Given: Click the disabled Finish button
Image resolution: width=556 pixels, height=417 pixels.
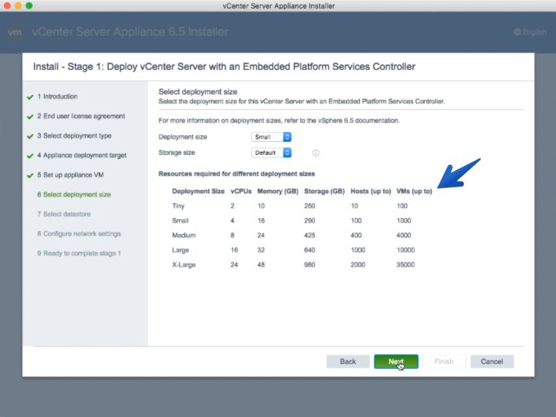Looking at the screenshot, I should tap(444, 361).
